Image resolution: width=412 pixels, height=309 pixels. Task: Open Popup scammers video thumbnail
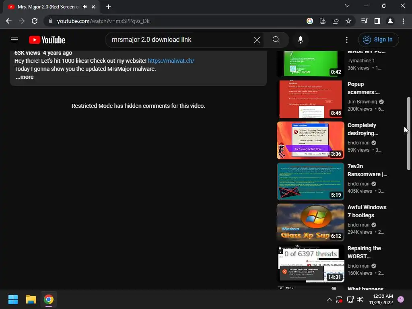pyautogui.click(x=310, y=99)
